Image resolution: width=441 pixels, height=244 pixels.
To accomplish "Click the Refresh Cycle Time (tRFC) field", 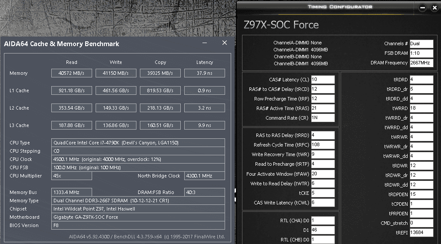I will coord(323,145).
